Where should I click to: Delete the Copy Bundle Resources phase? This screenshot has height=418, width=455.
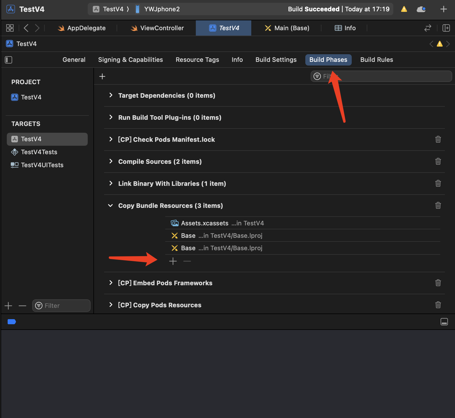pos(438,205)
